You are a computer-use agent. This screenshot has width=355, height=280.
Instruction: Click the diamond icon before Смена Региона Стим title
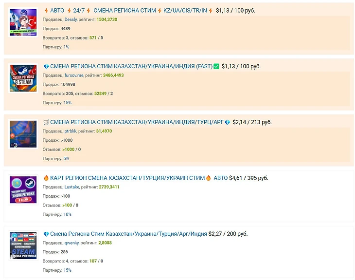coord(46,234)
